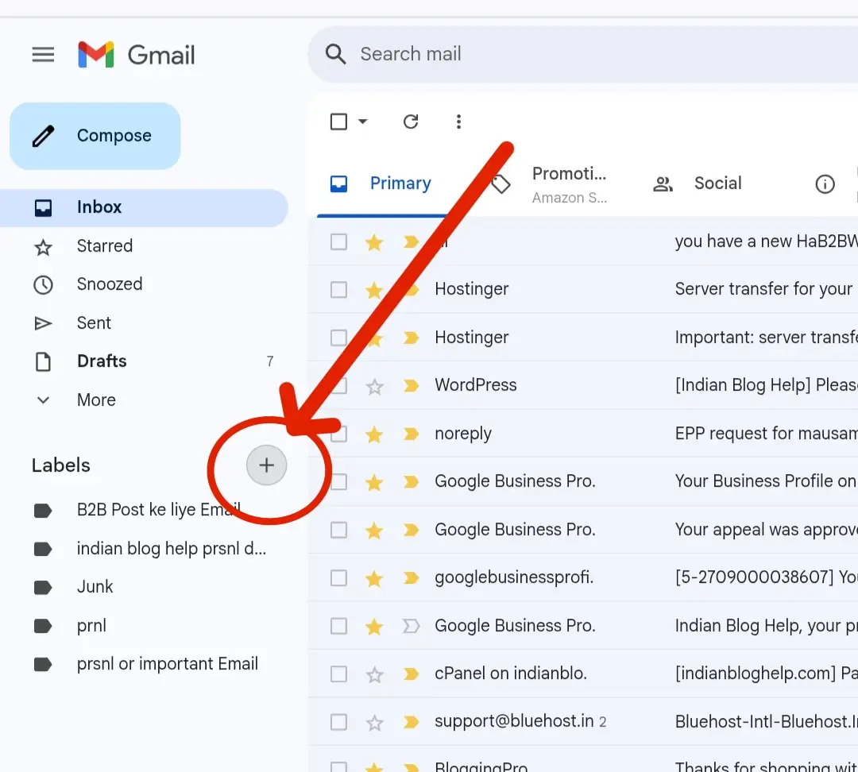Select the checkbox on the Hostinger email
The width and height of the screenshot is (858, 772).
click(x=339, y=288)
